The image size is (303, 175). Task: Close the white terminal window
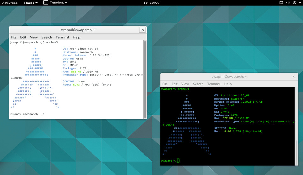pos(143,30)
